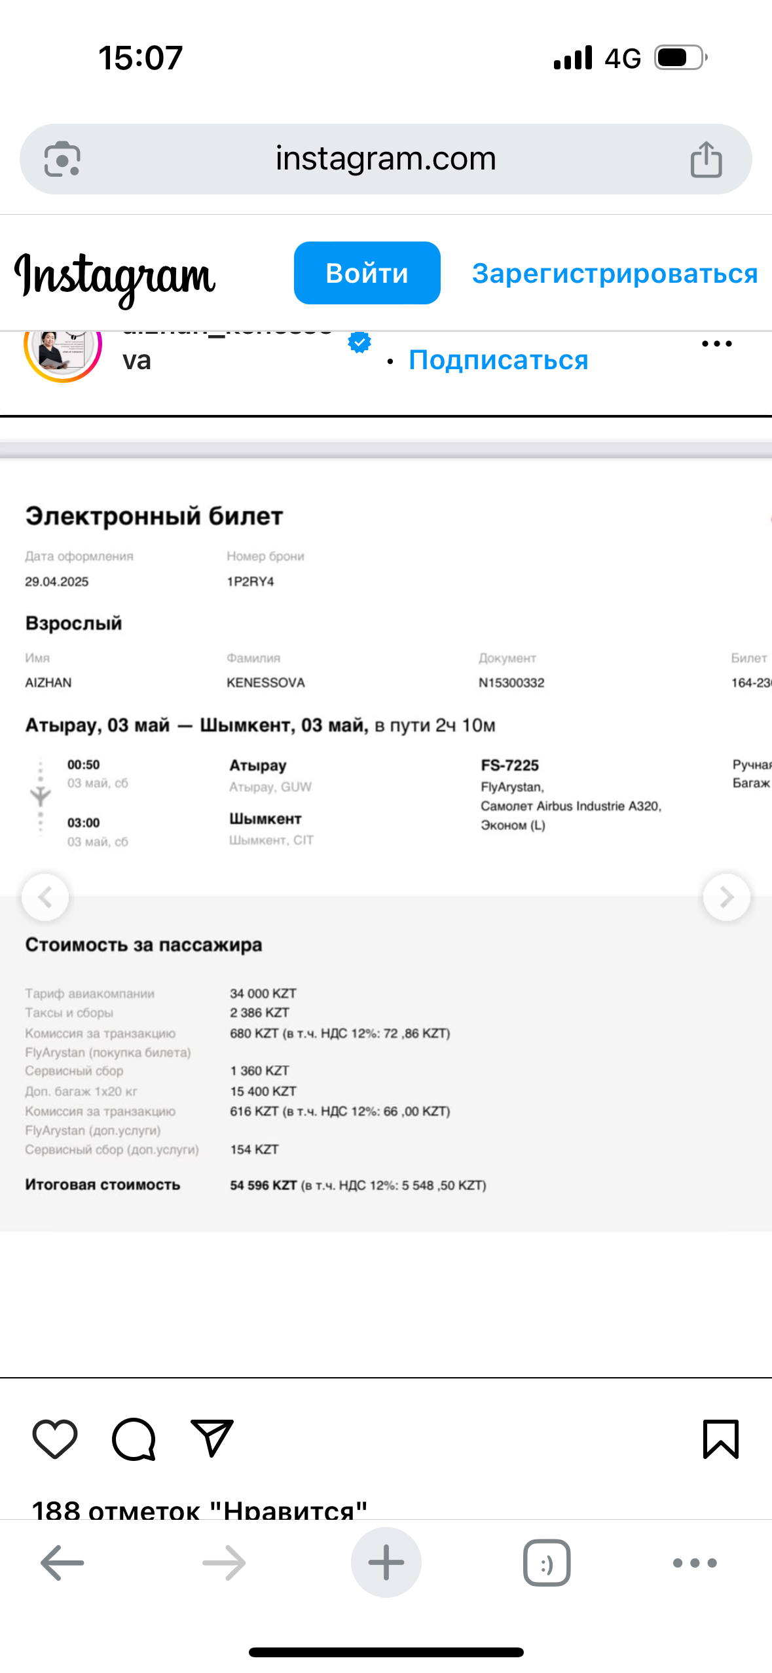This screenshot has height=1673, width=772.
Task: Tap the 15:07 clock in status bar
Action: pos(140,58)
